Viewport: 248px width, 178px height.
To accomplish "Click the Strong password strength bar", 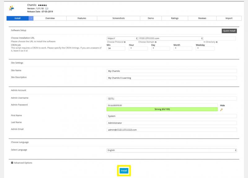I will (x=162, y=109).
